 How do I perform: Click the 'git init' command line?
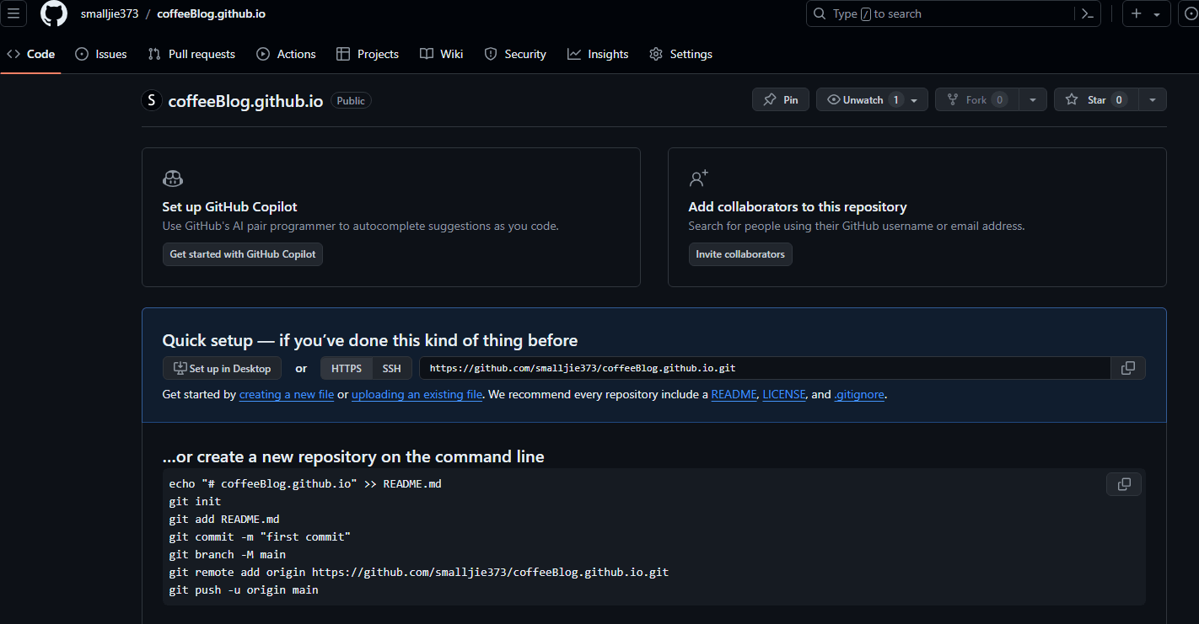point(195,501)
